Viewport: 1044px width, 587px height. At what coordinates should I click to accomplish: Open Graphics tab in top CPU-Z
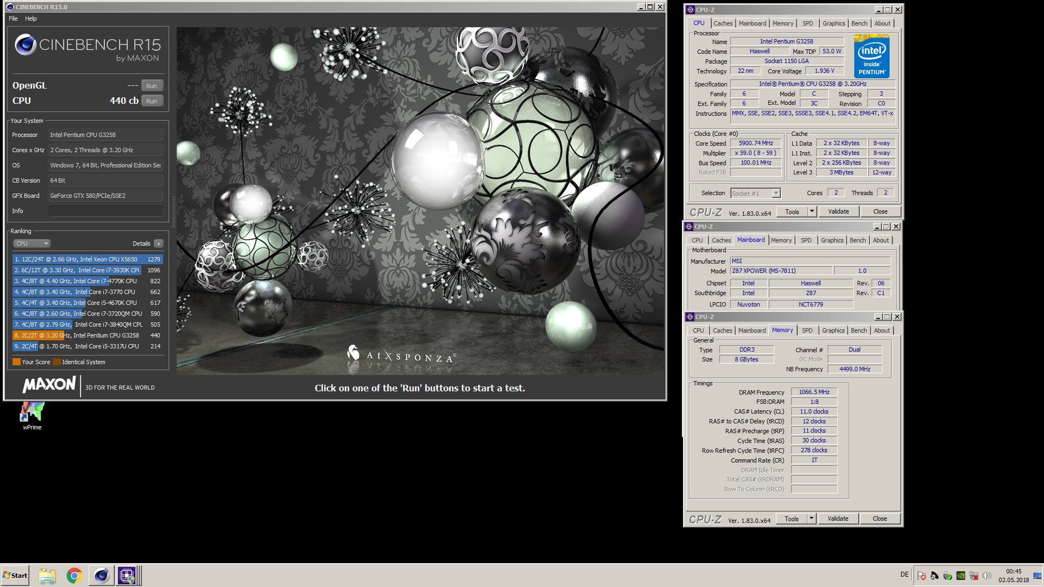[834, 23]
